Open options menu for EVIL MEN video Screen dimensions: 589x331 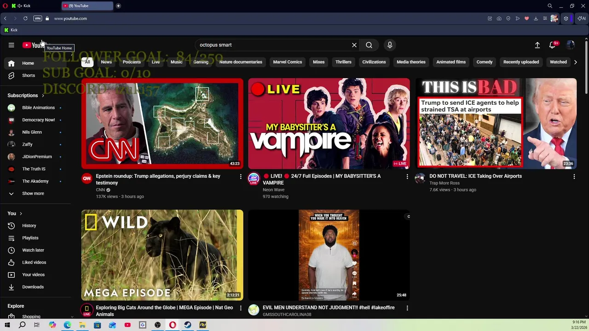pyautogui.click(x=407, y=308)
